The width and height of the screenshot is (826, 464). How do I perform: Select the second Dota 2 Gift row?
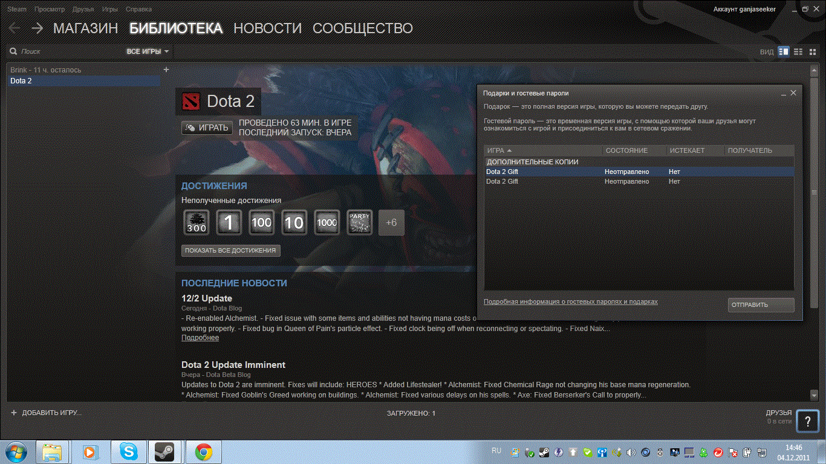tap(639, 181)
